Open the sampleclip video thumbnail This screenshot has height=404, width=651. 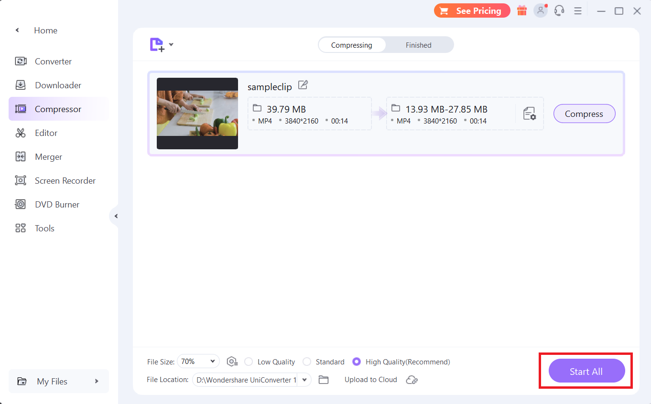coord(197,114)
